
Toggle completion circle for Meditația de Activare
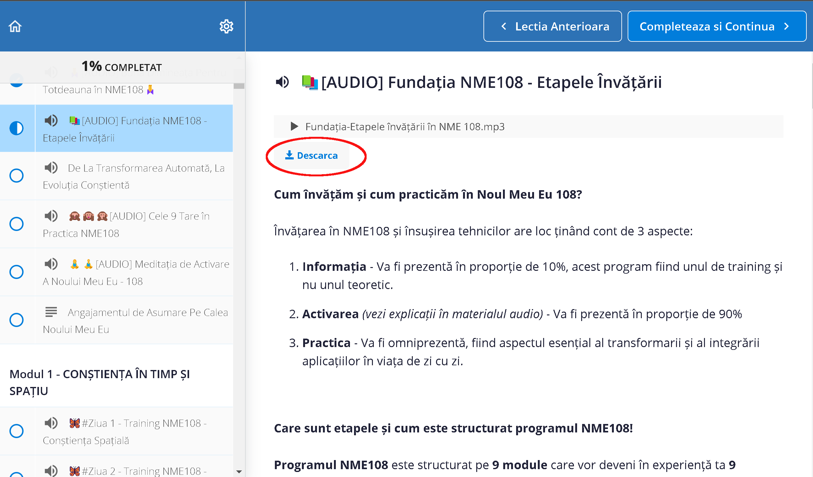pyautogui.click(x=16, y=272)
